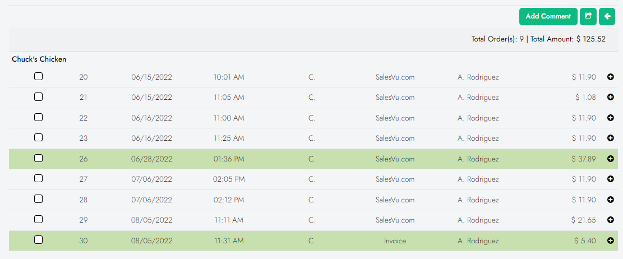Click the Invoice source on order 30

pyautogui.click(x=395, y=241)
